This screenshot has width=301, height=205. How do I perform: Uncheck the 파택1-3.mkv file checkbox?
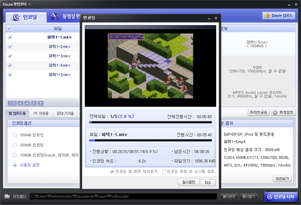coord(10,56)
